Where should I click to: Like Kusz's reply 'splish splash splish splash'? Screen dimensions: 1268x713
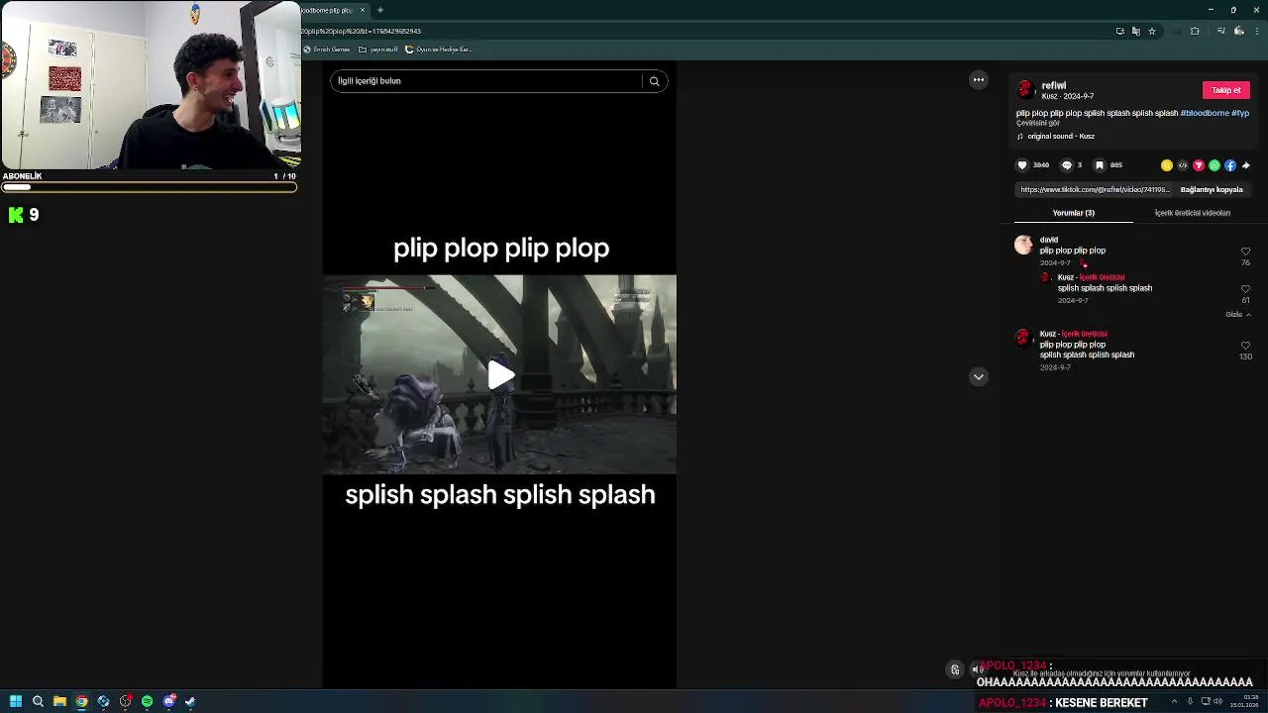point(1245,289)
